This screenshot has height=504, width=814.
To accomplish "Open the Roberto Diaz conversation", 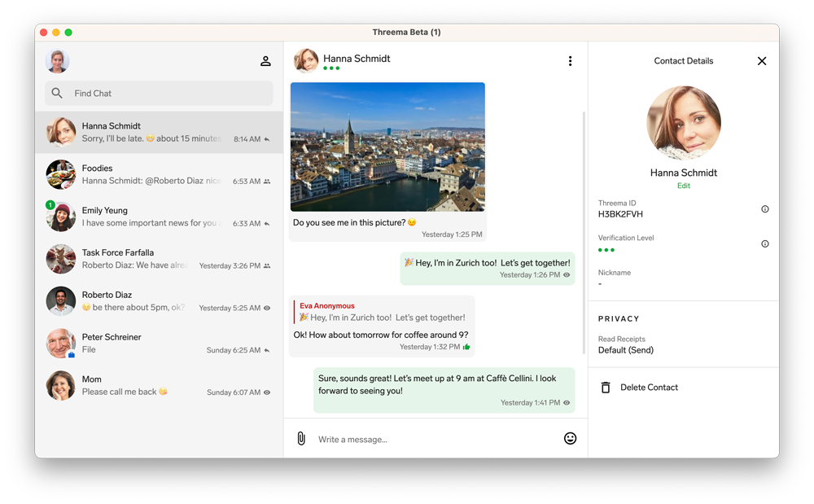I will 159,301.
